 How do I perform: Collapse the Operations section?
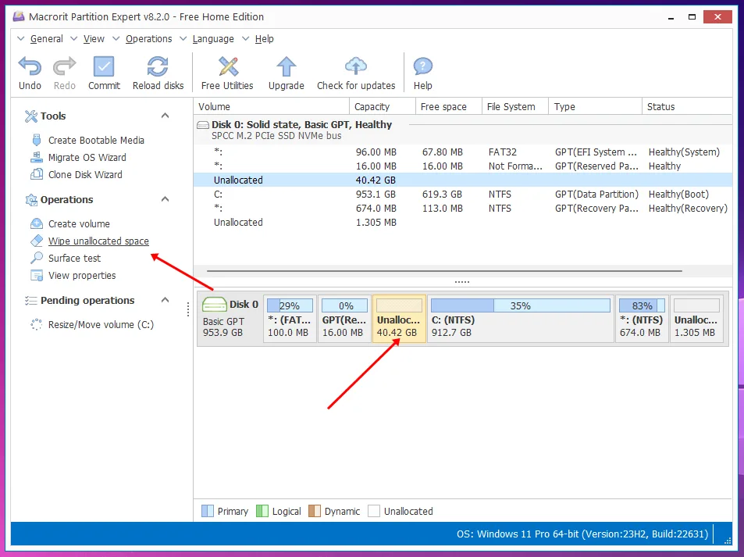coord(164,200)
